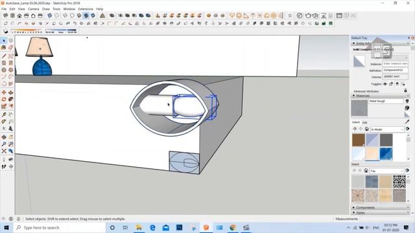Click the Definition name field
Screen dimensions: 415x233
pyautogui.click(x=395, y=71)
